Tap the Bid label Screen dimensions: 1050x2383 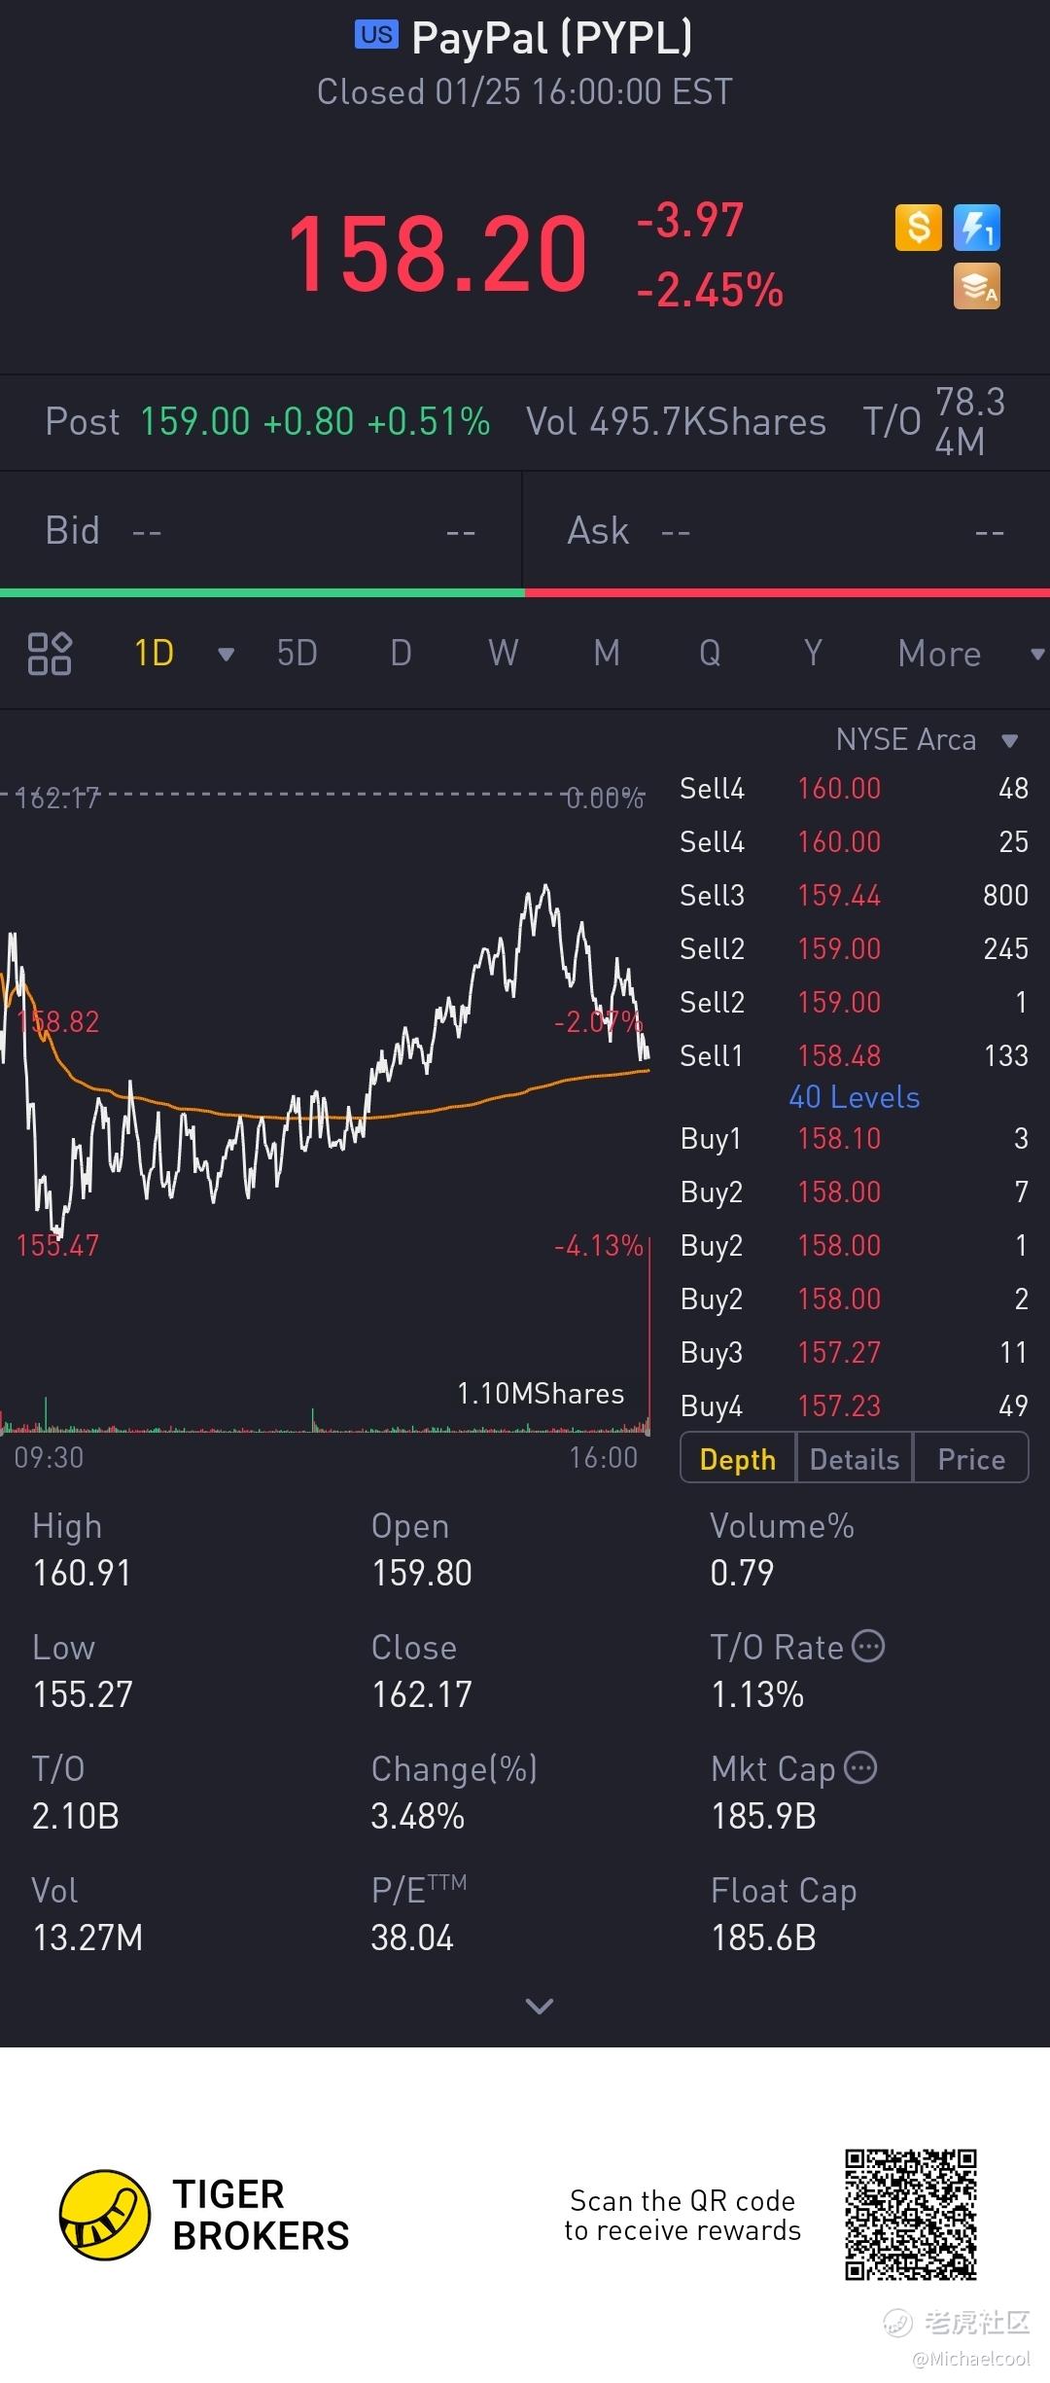pyautogui.click(x=73, y=531)
